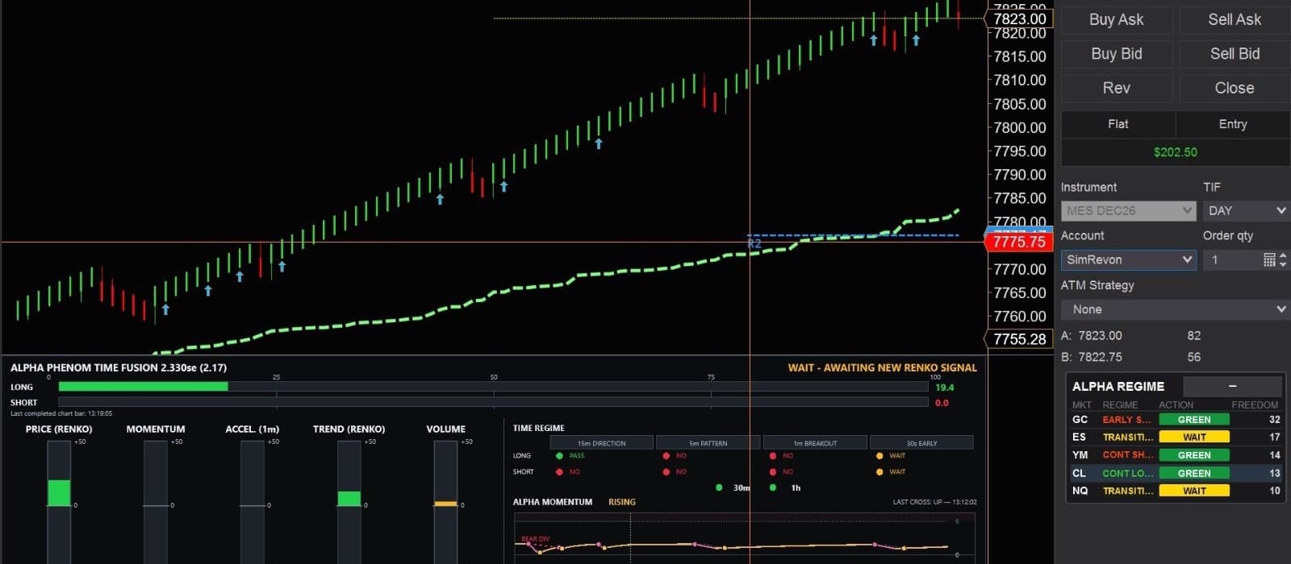
Task: Click the R2 level label on chart
Action: click(754, 243)
